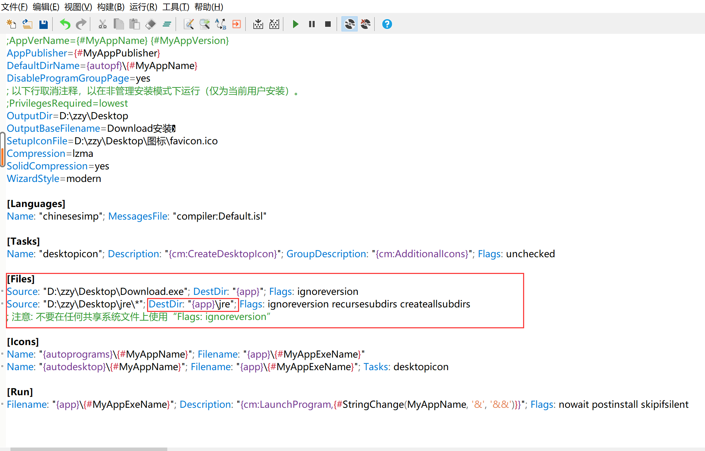
Task: Open Find with the document magnifier icon
Action: (189, 24)
